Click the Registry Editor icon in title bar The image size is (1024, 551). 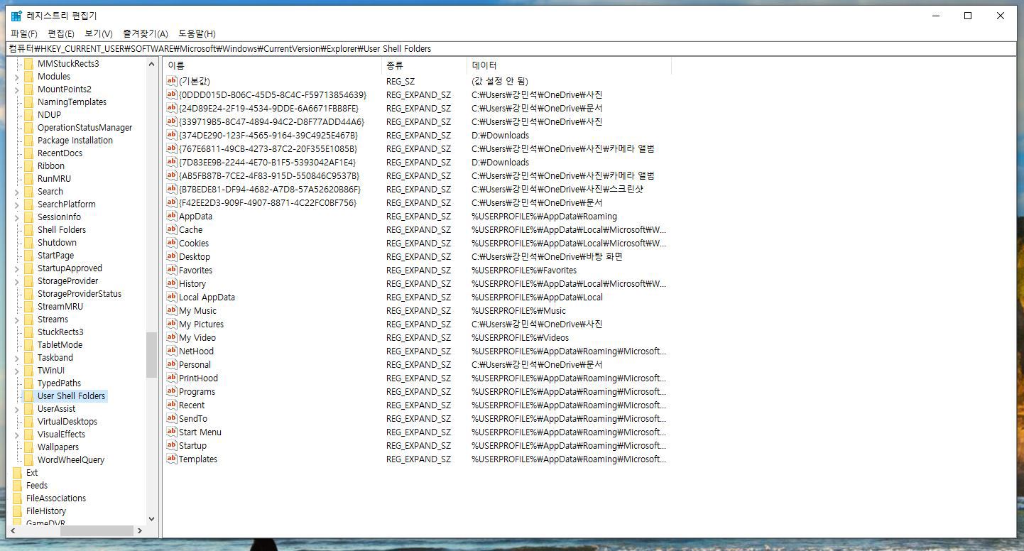[16, 16]
